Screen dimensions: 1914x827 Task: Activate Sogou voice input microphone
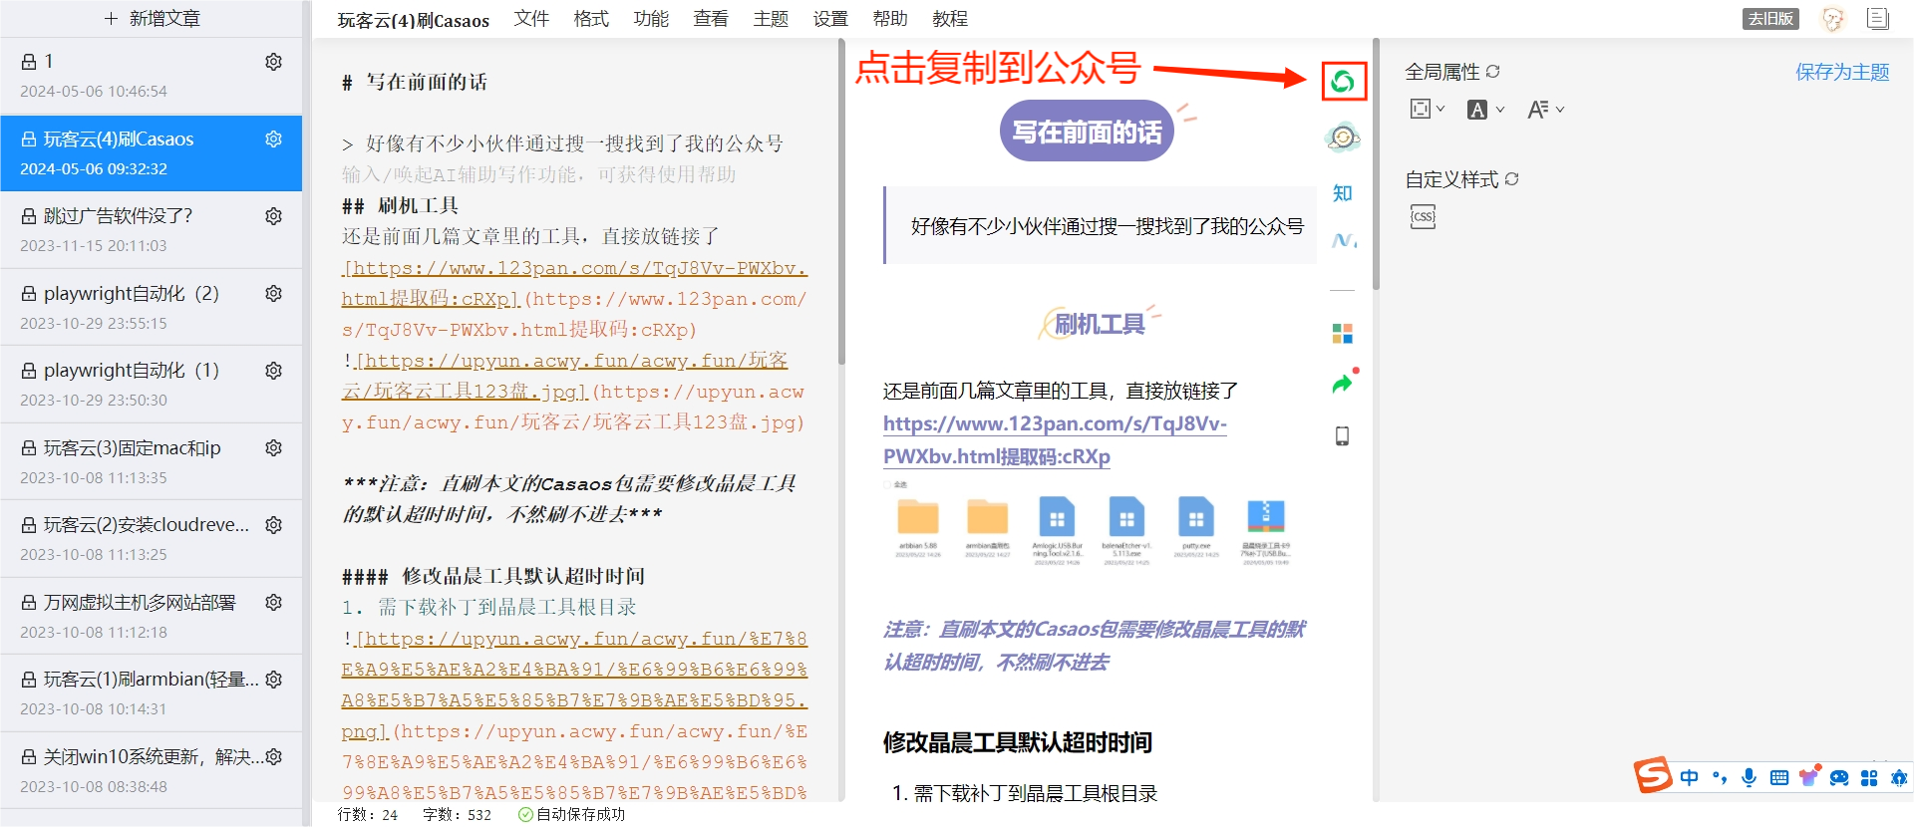(1749, 777)
